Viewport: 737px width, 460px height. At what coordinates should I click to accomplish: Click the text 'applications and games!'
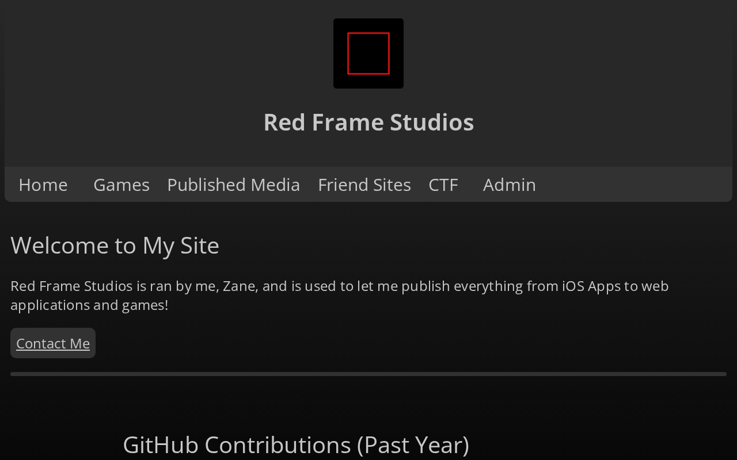click(89, 305)
